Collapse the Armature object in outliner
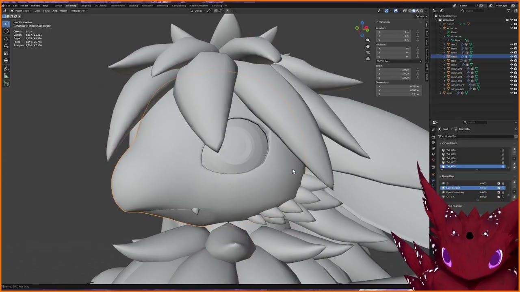Screen dimensions: 520x292 pos(440,28)
